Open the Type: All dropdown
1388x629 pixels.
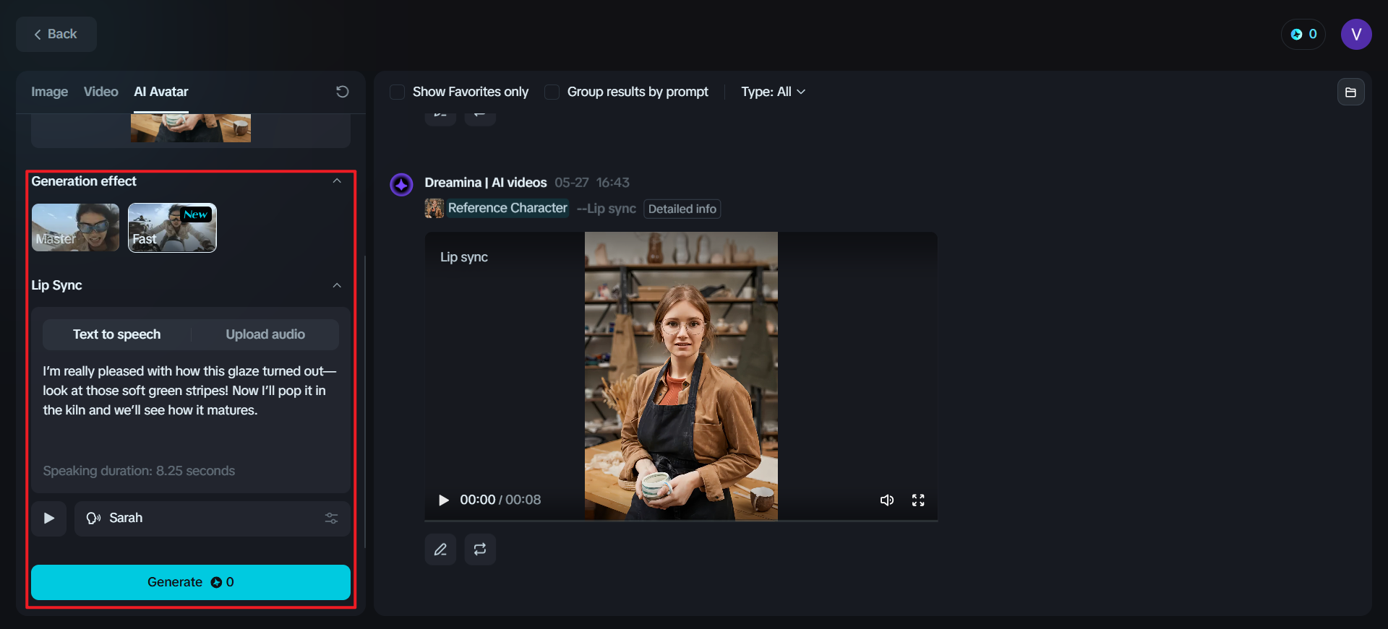click(773, 92)
